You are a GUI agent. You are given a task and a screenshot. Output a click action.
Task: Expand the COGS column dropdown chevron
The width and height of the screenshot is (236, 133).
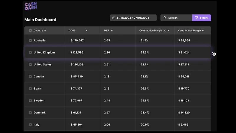(86, 30)
